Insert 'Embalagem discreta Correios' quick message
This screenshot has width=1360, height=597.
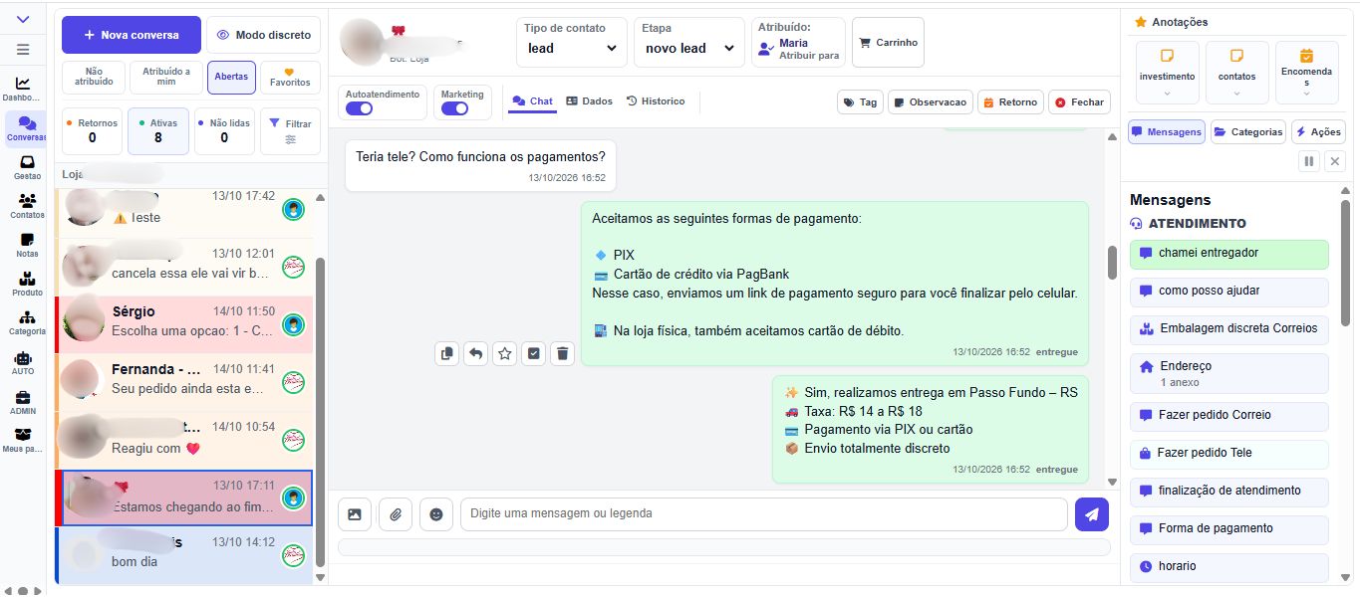point(1229,329)
